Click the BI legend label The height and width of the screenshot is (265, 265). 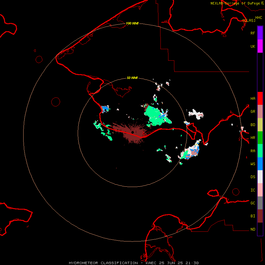[253, 216]
